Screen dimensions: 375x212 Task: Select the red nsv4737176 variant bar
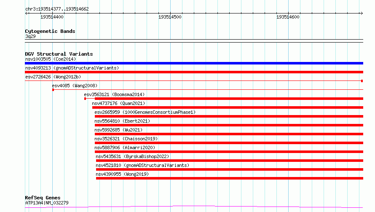click(x=228, y=107)
